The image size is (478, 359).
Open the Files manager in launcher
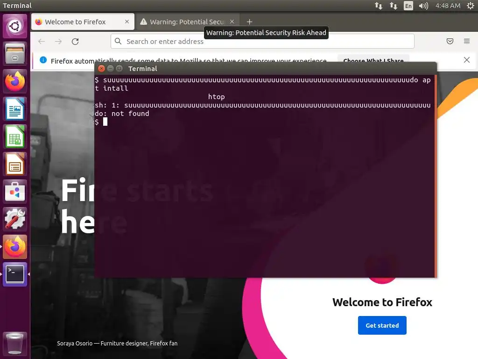point(14,54)
